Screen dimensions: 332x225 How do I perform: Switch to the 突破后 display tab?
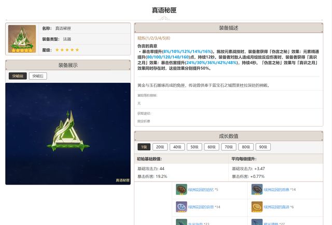[38, 76]
